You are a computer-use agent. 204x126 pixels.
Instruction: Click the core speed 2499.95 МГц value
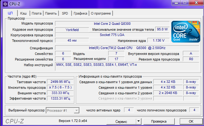pos(60,82)
